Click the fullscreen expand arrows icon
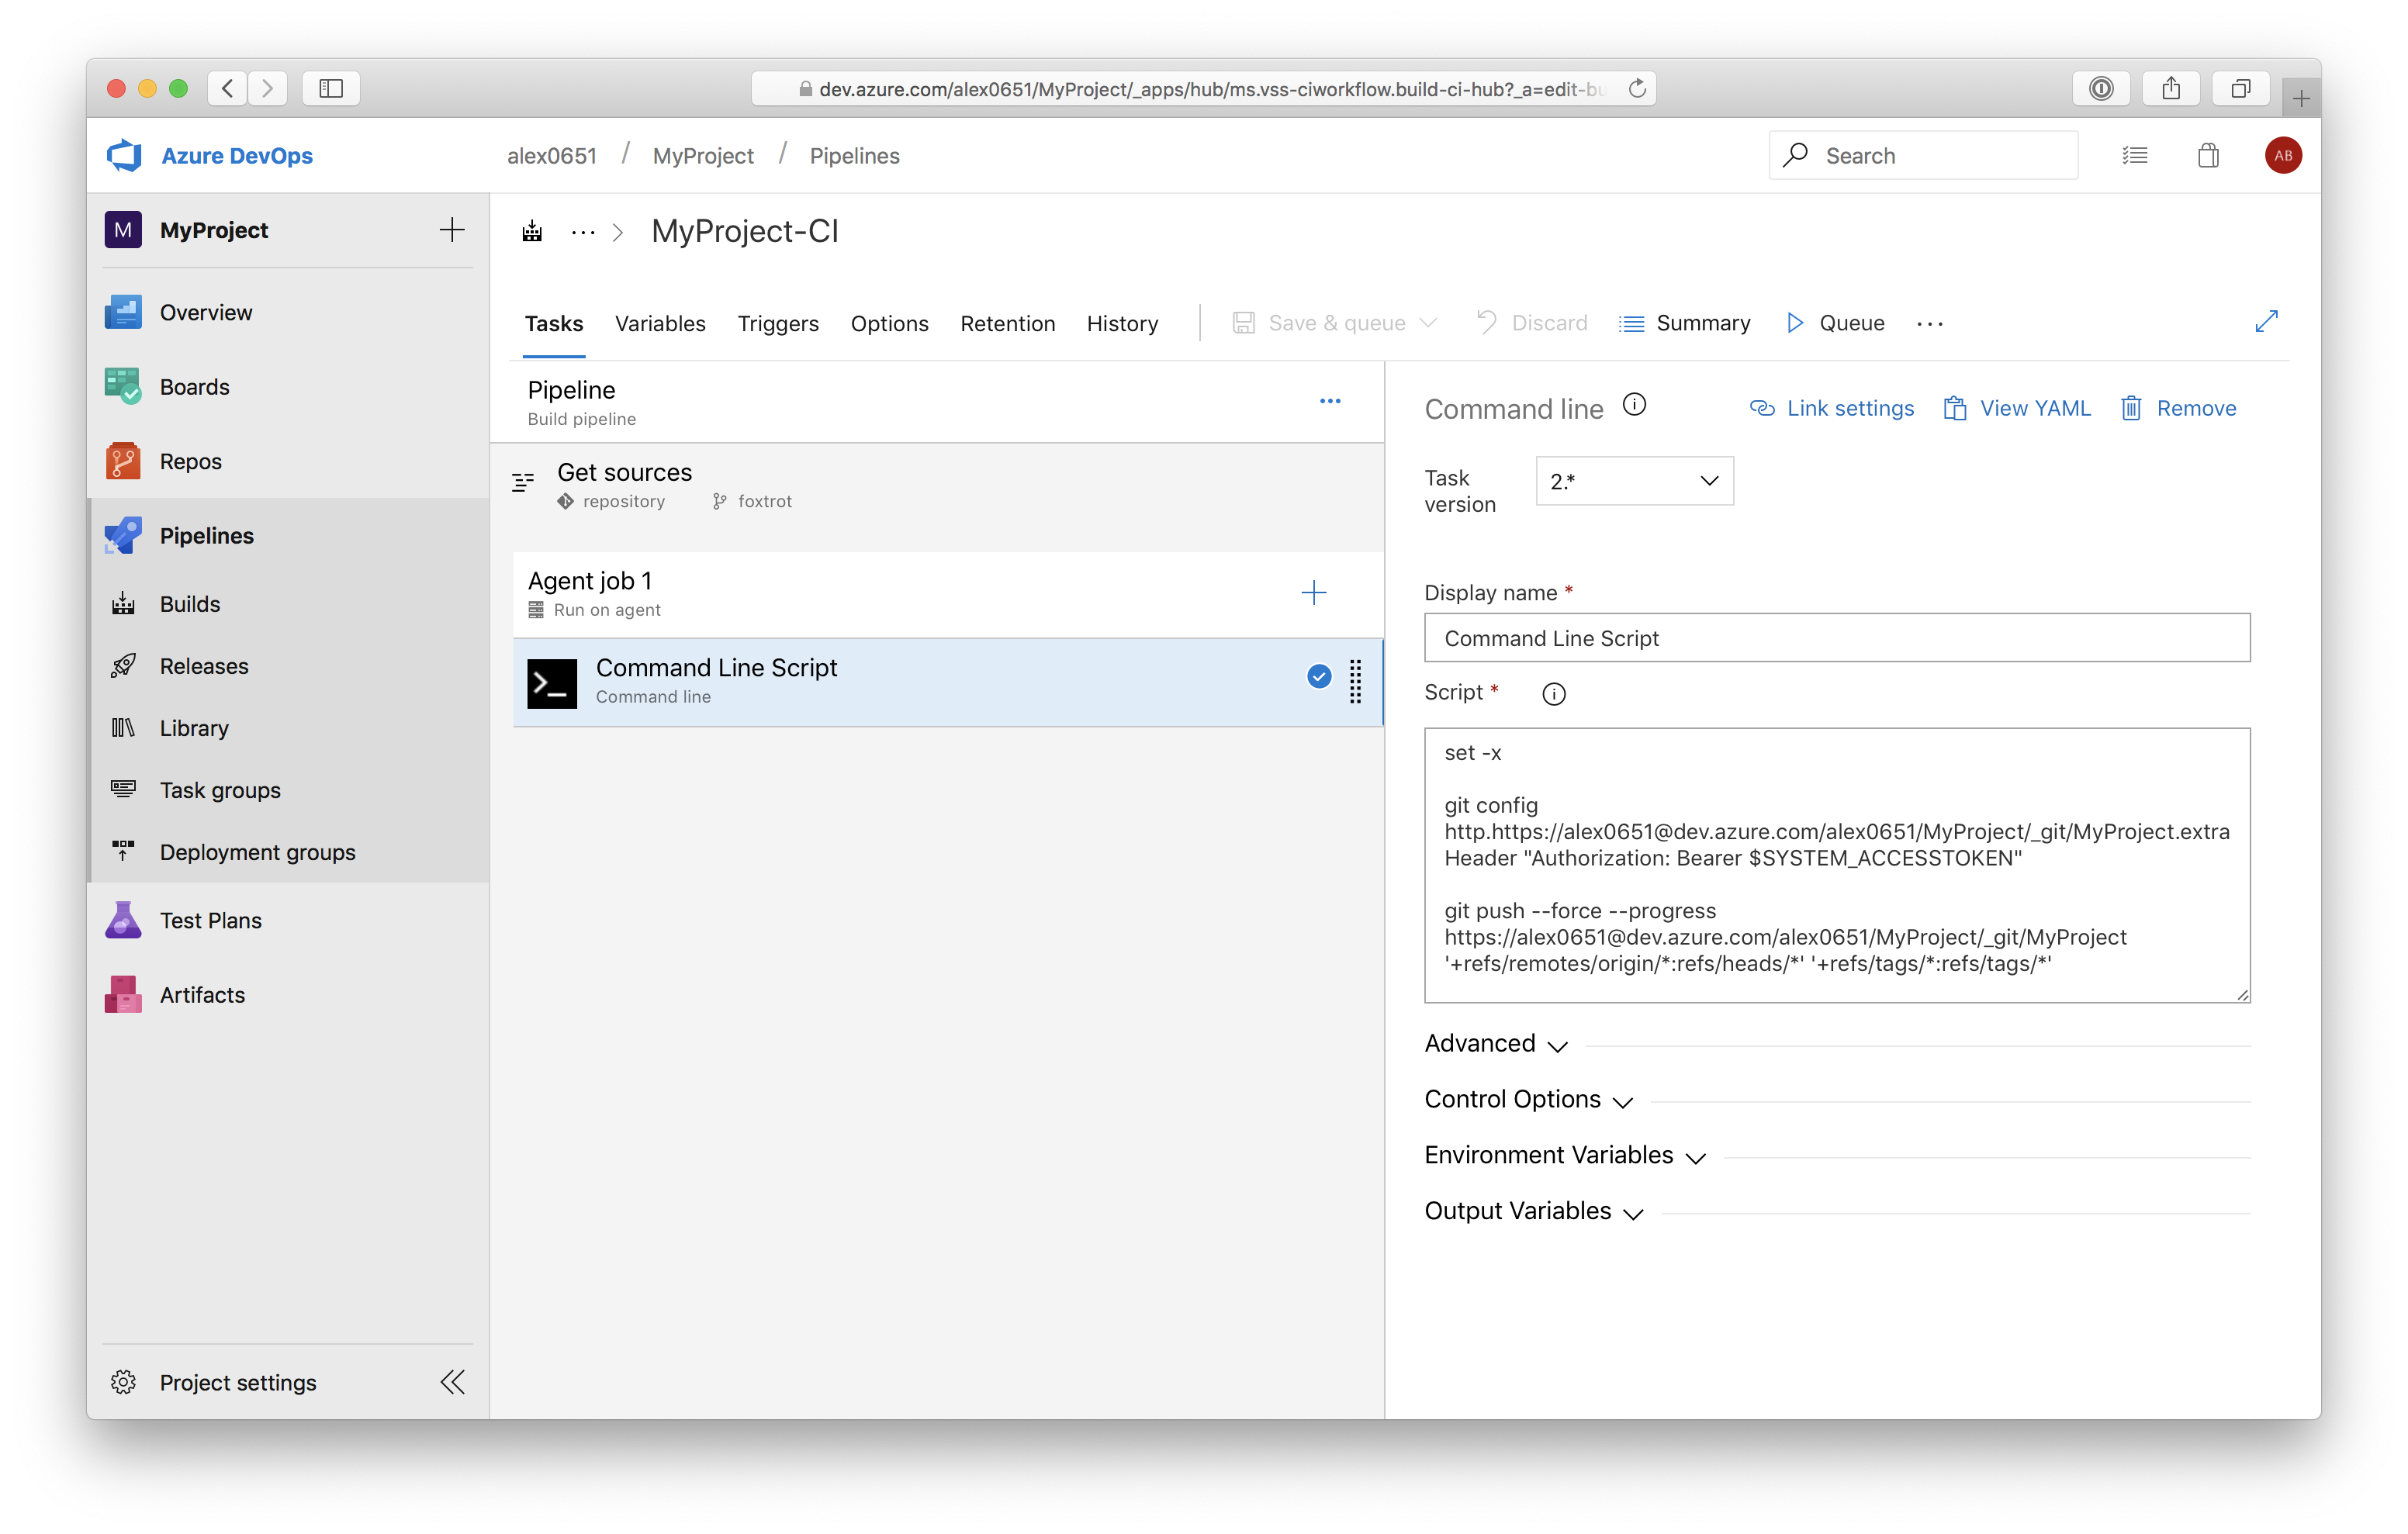2408x1534 pixels. tap(2266, 321)
